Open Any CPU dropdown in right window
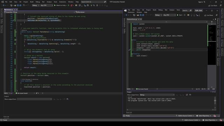224x126 pixels. coord(169,15)
